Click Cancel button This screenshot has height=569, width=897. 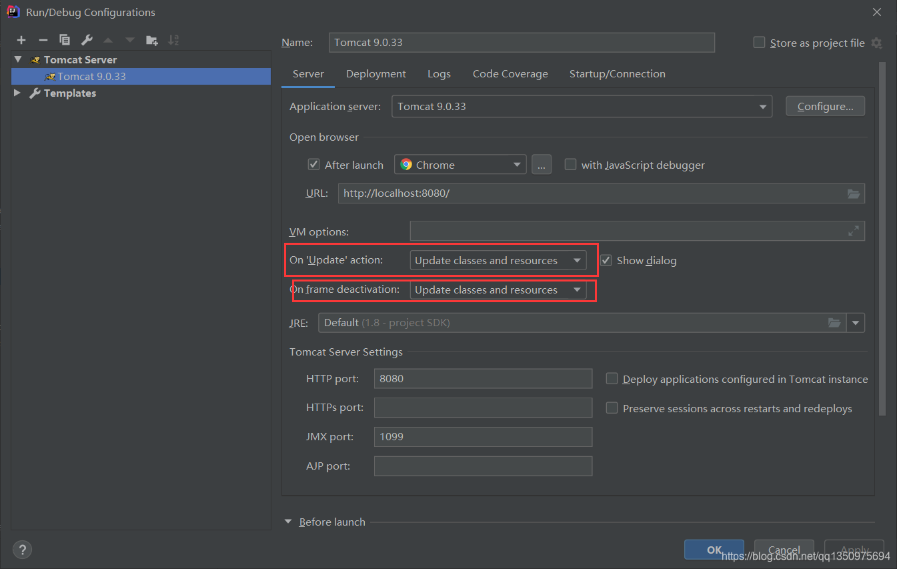point(784,550)
